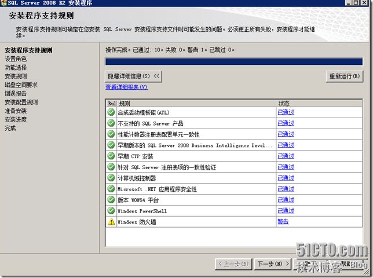Screen dimensions: 373x278
Task: Click rule text 计算机域控制器
Action: click(137, 178)
